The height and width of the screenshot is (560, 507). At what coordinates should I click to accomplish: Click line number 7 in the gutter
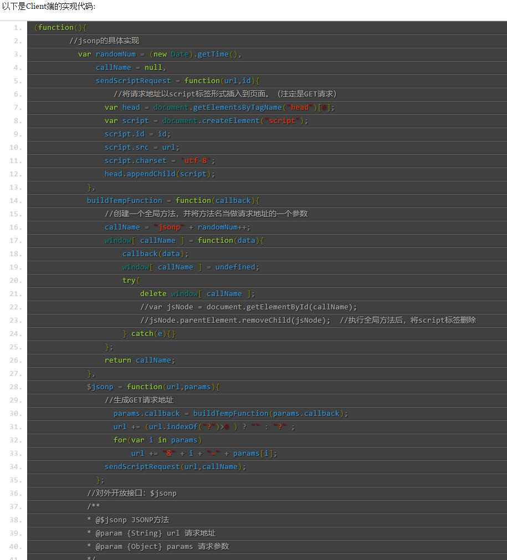click(x=18, y=108)
